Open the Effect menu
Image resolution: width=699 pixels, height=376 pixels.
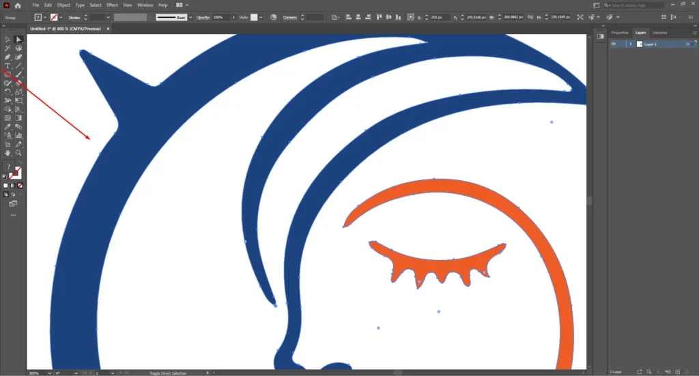(x=112, y=5)
